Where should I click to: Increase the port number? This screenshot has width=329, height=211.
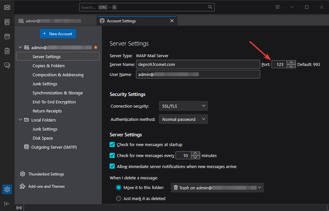tap(291, 62)
